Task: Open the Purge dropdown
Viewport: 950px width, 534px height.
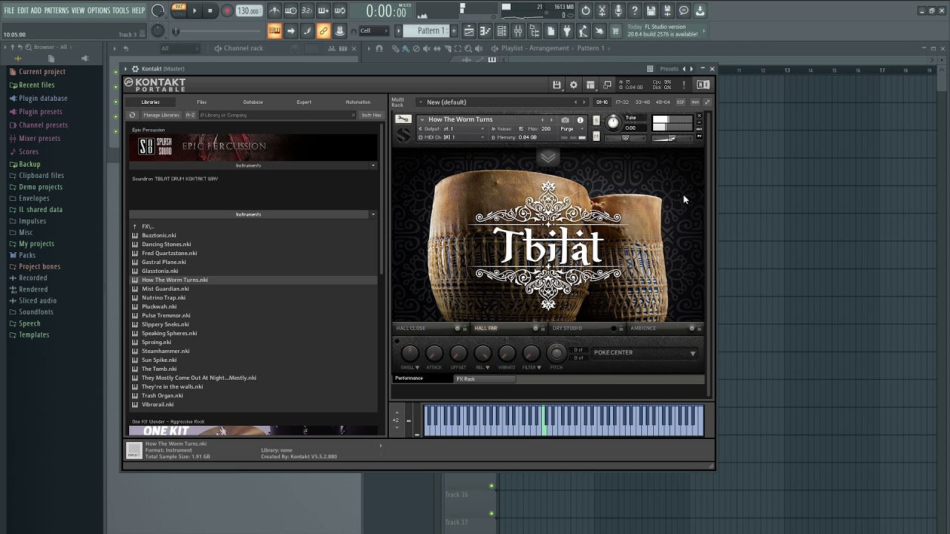Action: click(573, 129)
